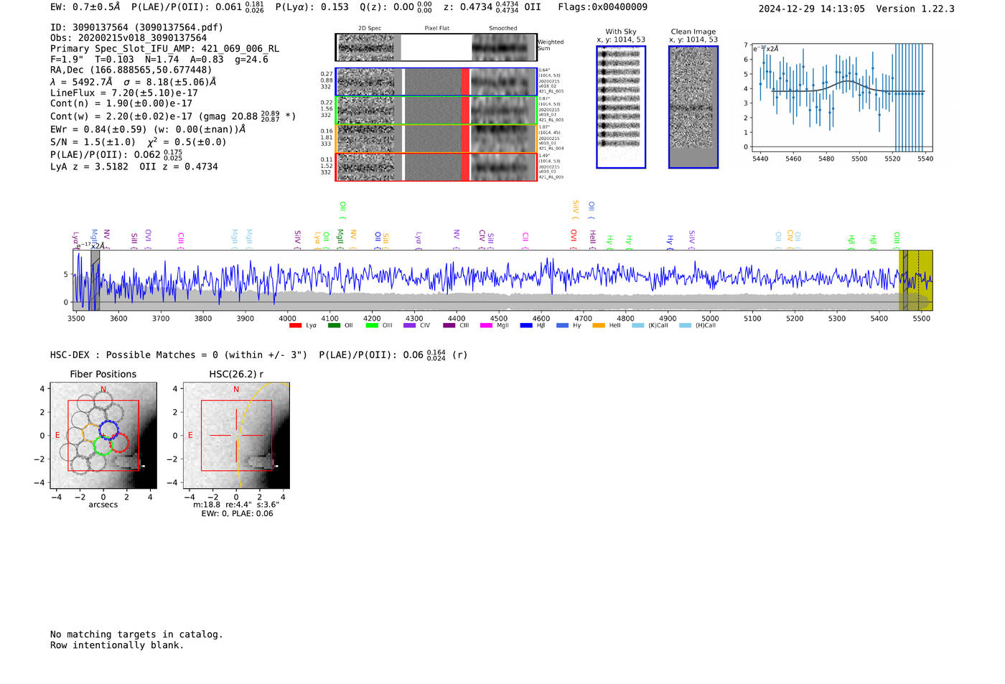This screenshot has width=1005, height=684.
Task: Click the blue-bordered fiber spectrum row
Action: (x=436, y=82)
